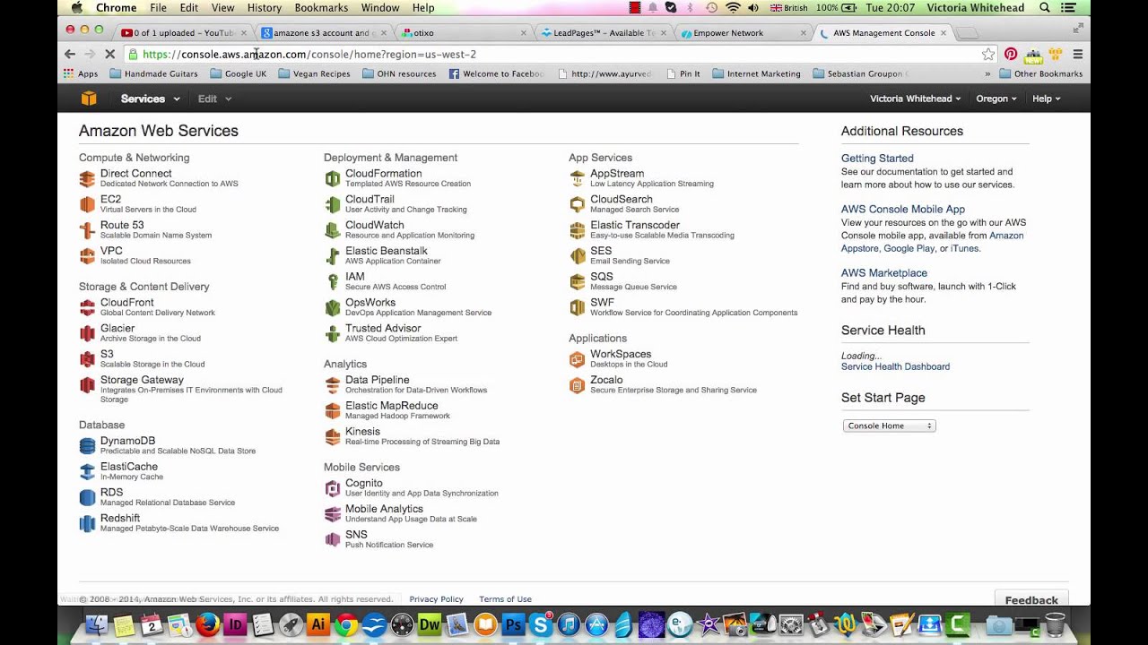This screenshot has width=1148, height=645.
Task: Click the CloudFront icon
Action: pyautogui.click(x=87, y=307)
